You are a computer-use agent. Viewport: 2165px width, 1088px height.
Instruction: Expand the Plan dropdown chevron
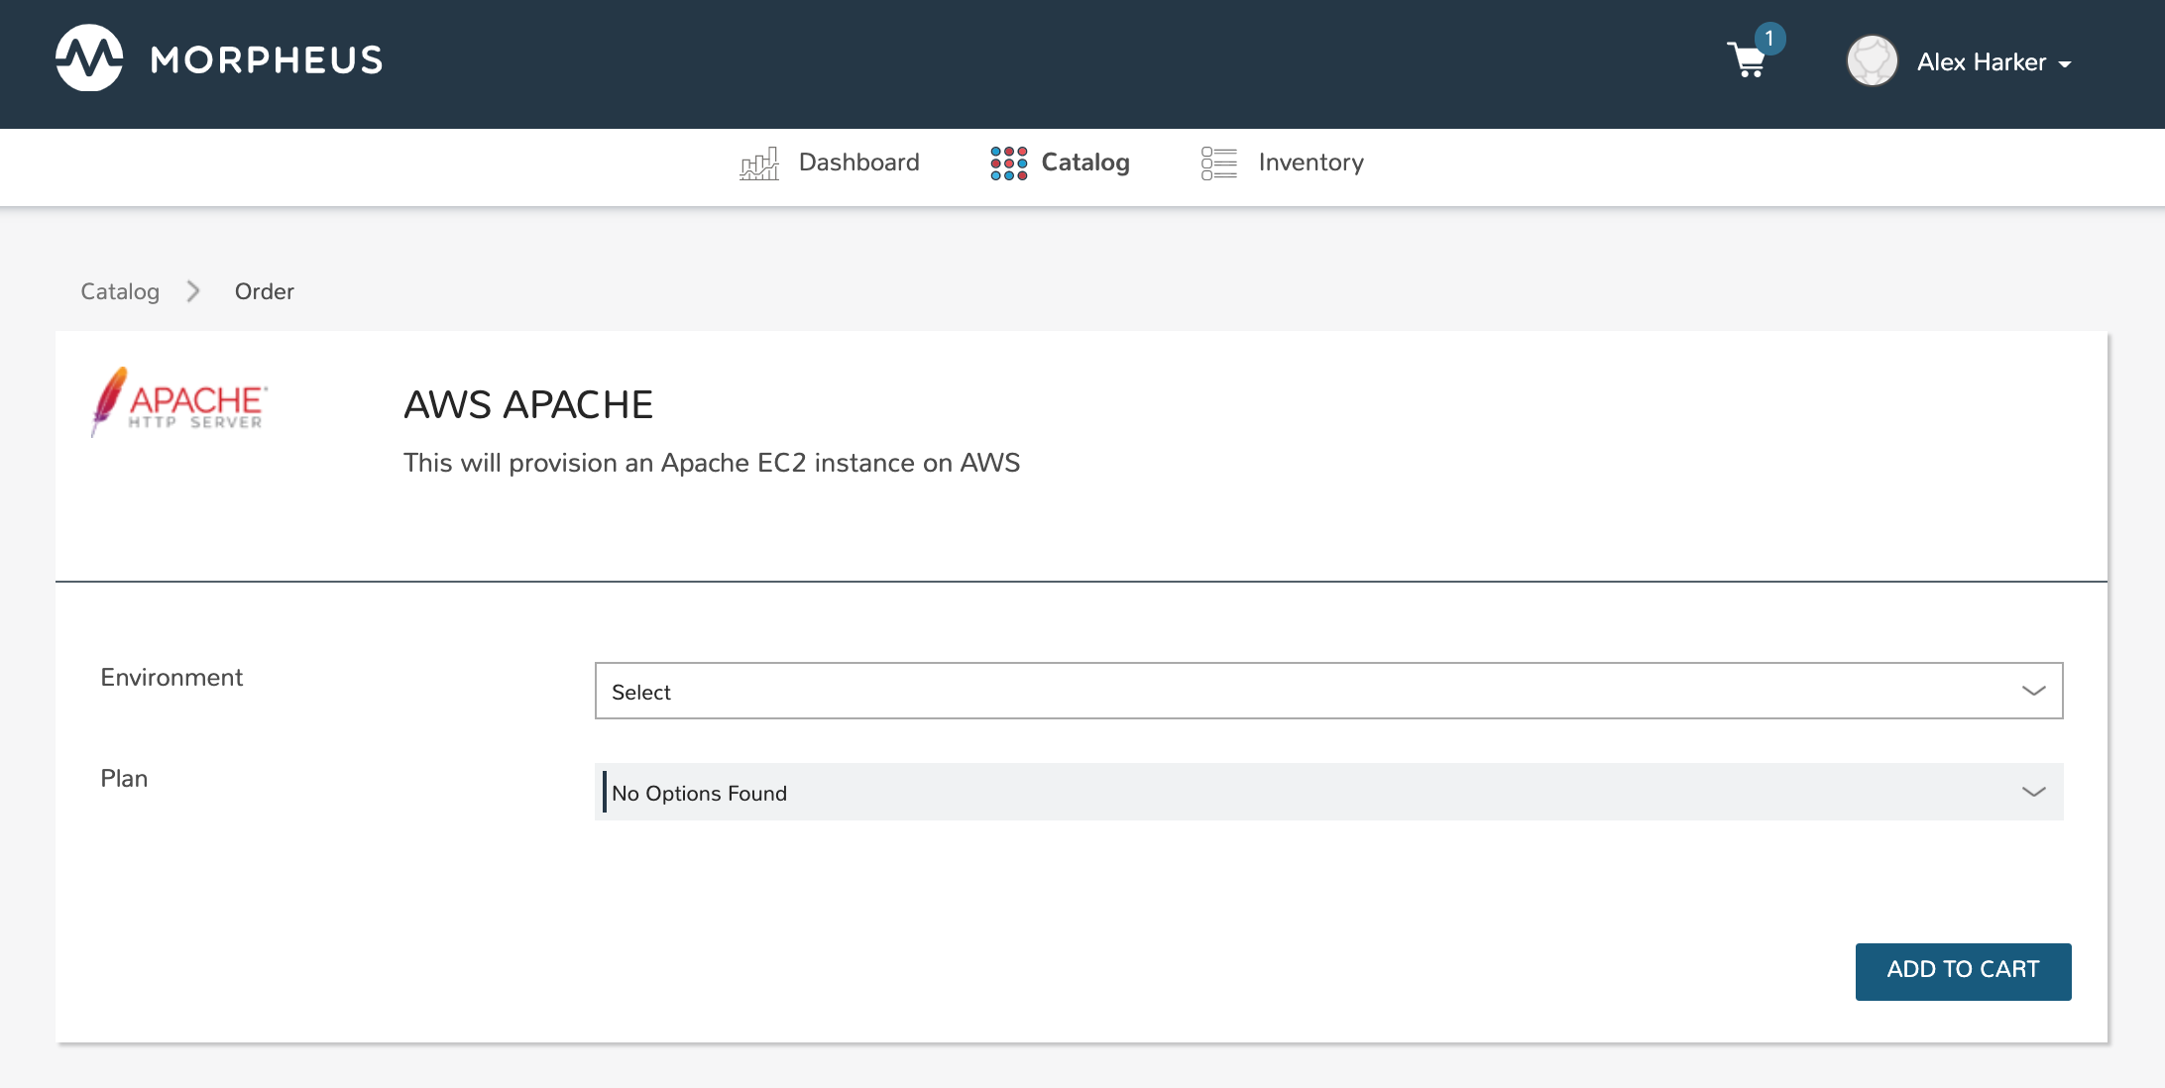(2033, 792)
